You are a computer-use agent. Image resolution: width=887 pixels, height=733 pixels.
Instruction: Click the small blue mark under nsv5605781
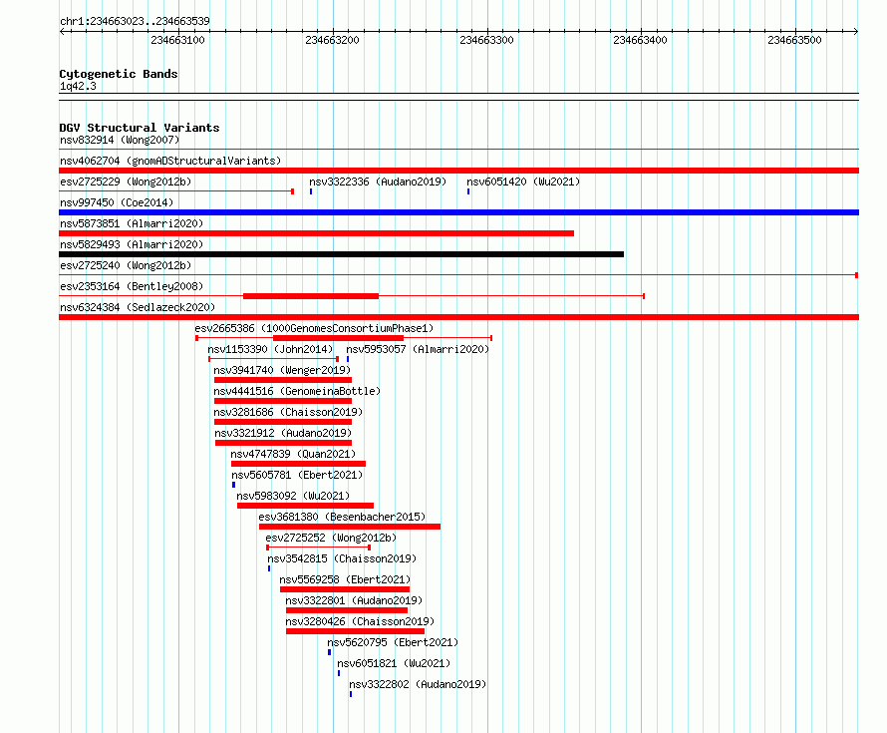coord(233,485)
